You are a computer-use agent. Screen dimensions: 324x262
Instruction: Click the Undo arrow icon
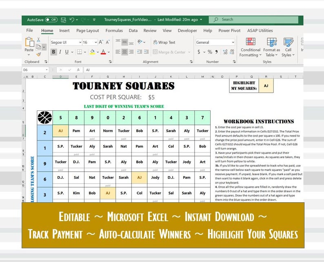pos(72,20)
